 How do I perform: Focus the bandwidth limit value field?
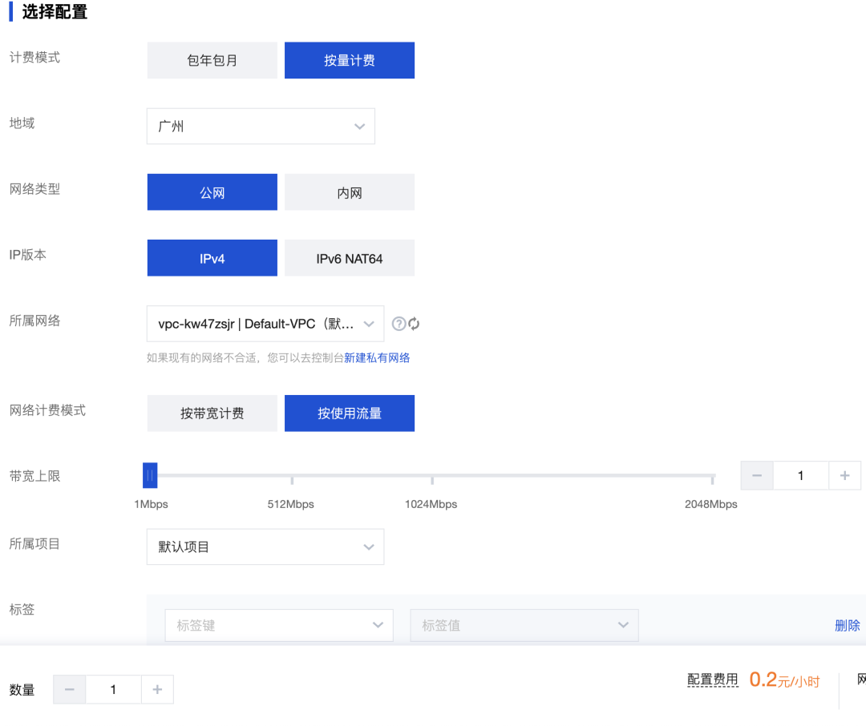pos(801,475)
